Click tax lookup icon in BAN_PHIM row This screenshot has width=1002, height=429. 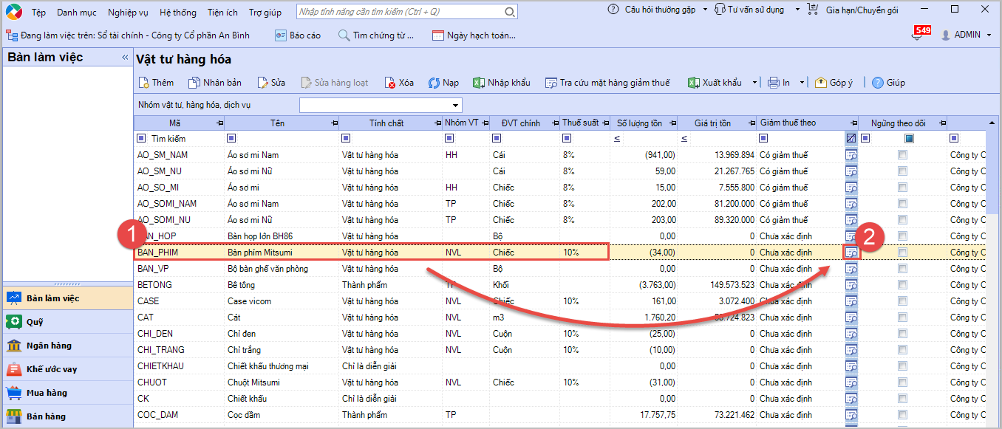click(851, 253)
